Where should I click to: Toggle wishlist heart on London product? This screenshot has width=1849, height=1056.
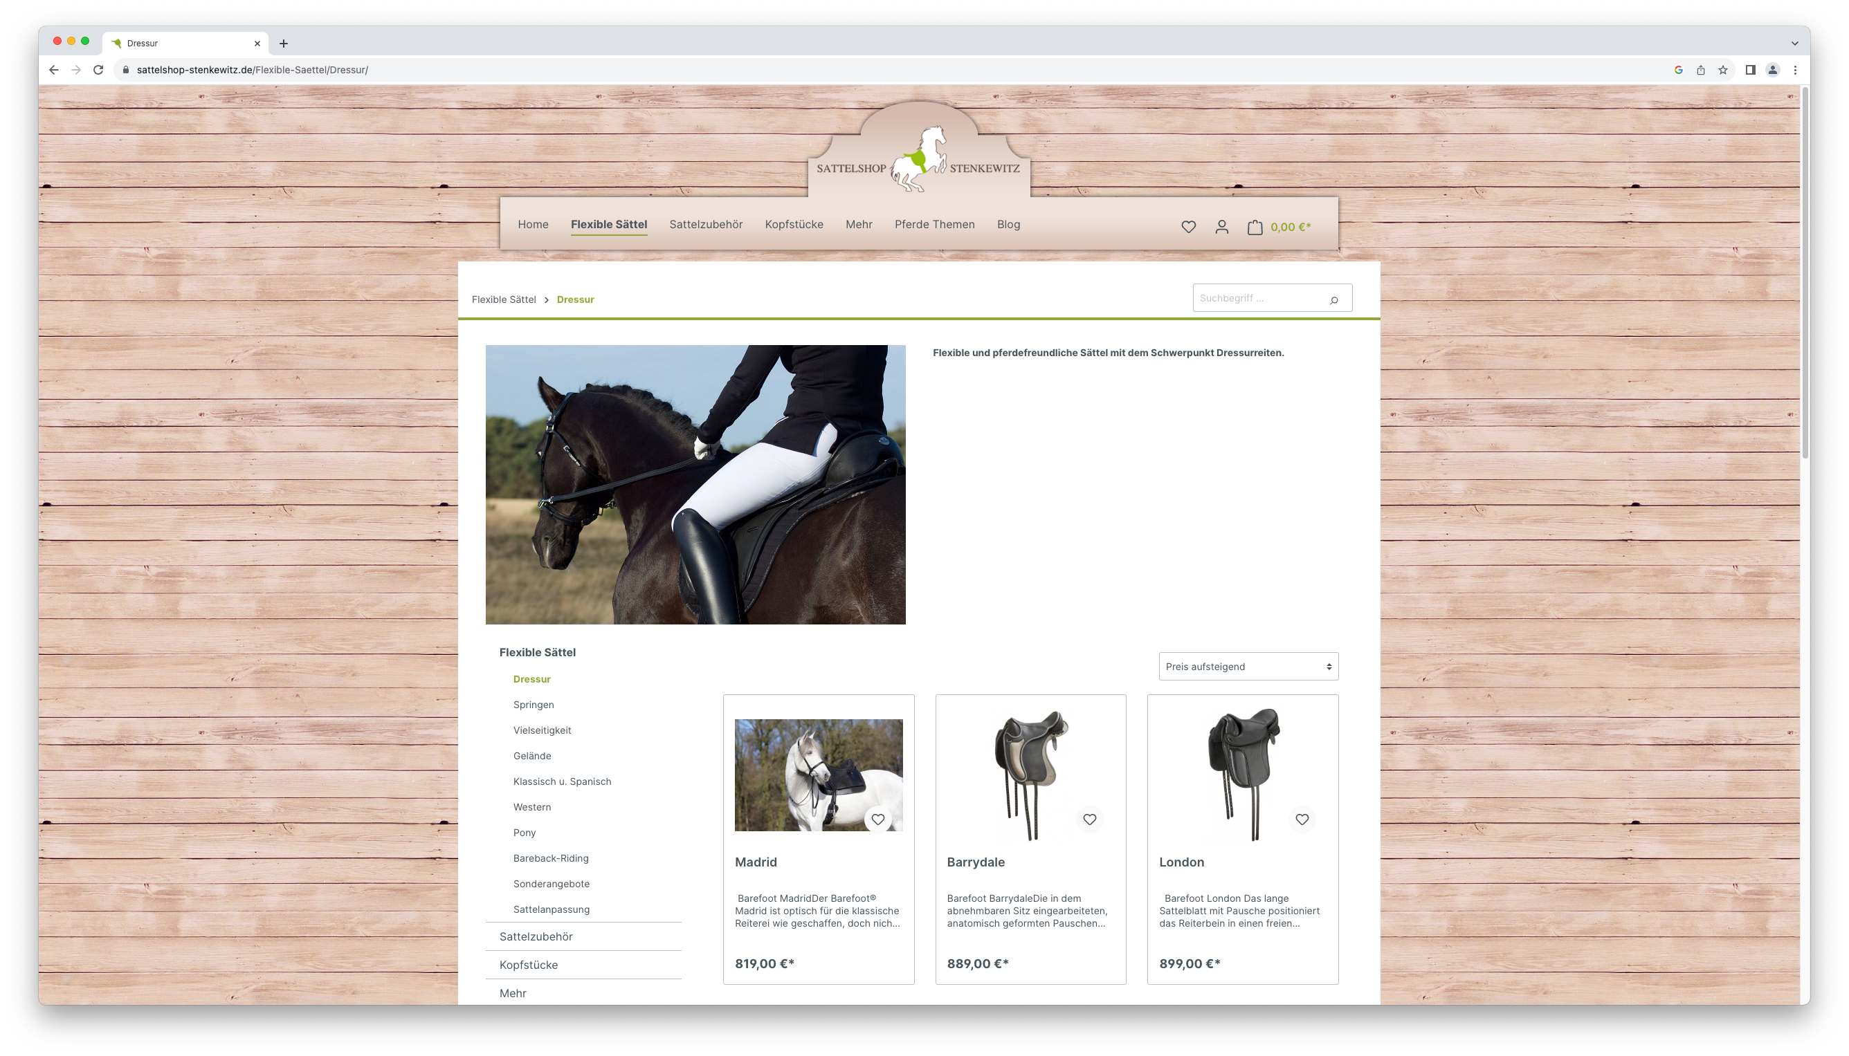coord(1302,819)
